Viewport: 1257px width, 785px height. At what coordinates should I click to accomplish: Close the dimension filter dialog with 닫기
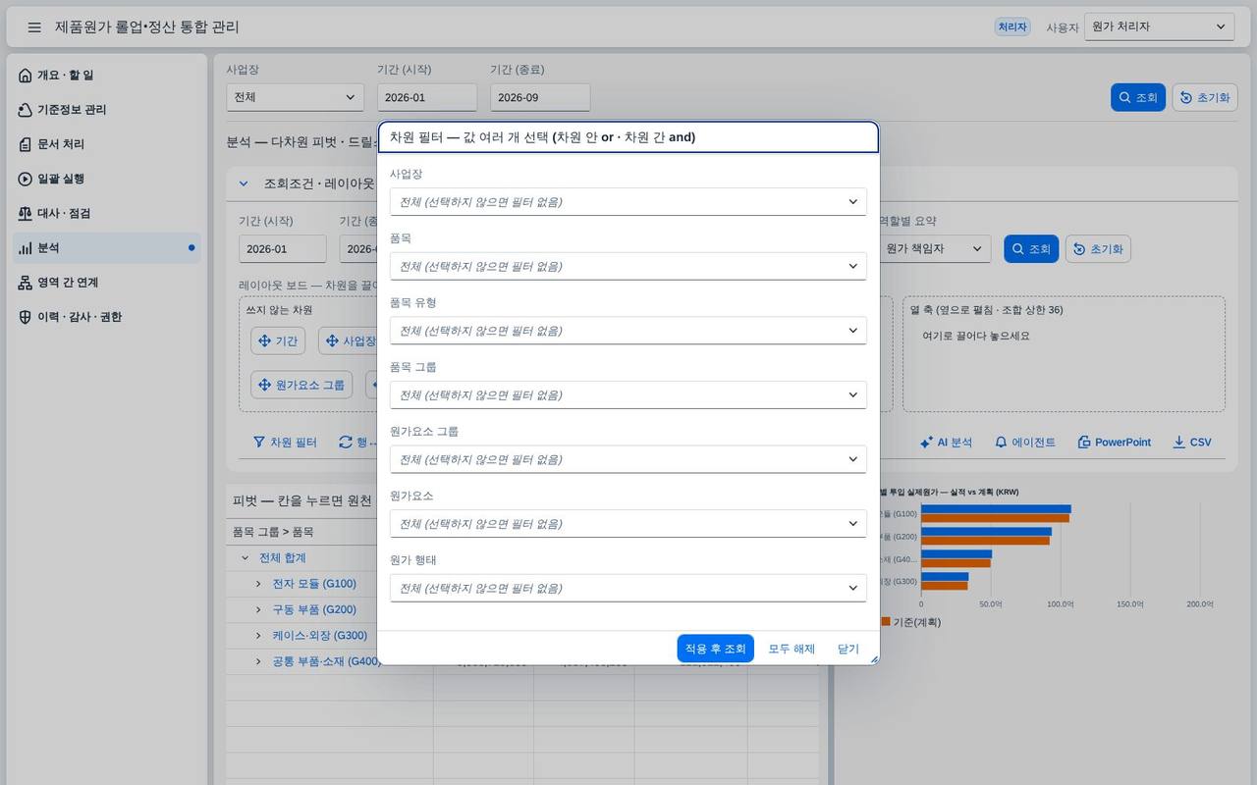coord(848,649)
